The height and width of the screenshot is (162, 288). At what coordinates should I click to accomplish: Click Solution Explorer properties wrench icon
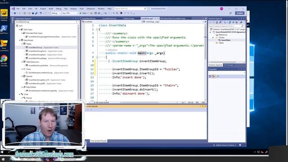[241, 22]
